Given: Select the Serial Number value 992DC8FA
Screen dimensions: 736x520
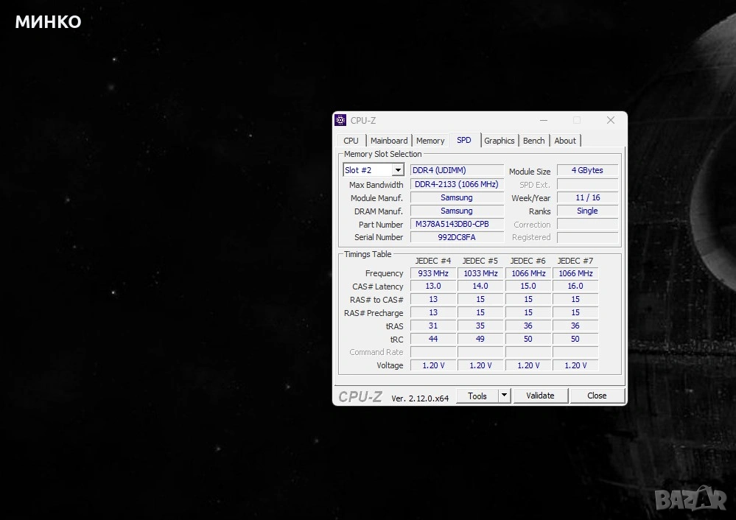Looking at the screenshot, I should [457, 237].
